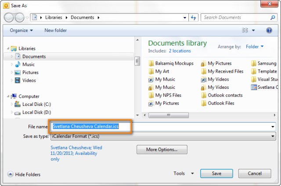The width and height of the screenshot is (281, 186).
Task: Click the Hide Folders arrow icon
Action: pyautogui.click(x=11, y=174)
